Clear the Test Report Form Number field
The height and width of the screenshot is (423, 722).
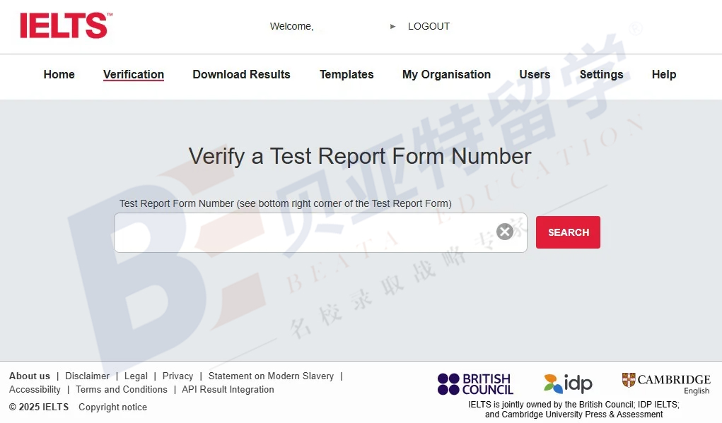pos(505,231)
